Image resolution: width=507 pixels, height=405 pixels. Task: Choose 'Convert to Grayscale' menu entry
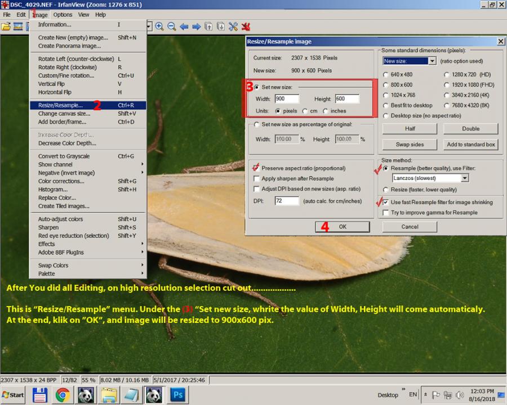(88, 156)
